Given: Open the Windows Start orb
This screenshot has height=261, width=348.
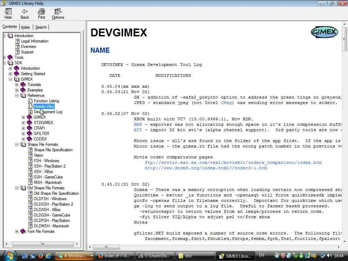Looking at the screenshot, I should pos(10,255).
